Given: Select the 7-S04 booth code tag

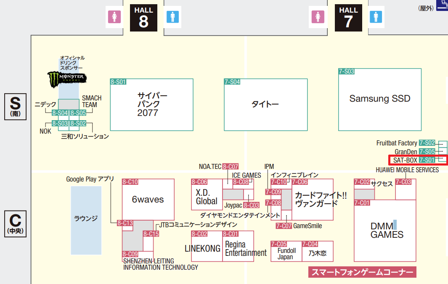Looking at the screenshot, I should coord(232,82).
